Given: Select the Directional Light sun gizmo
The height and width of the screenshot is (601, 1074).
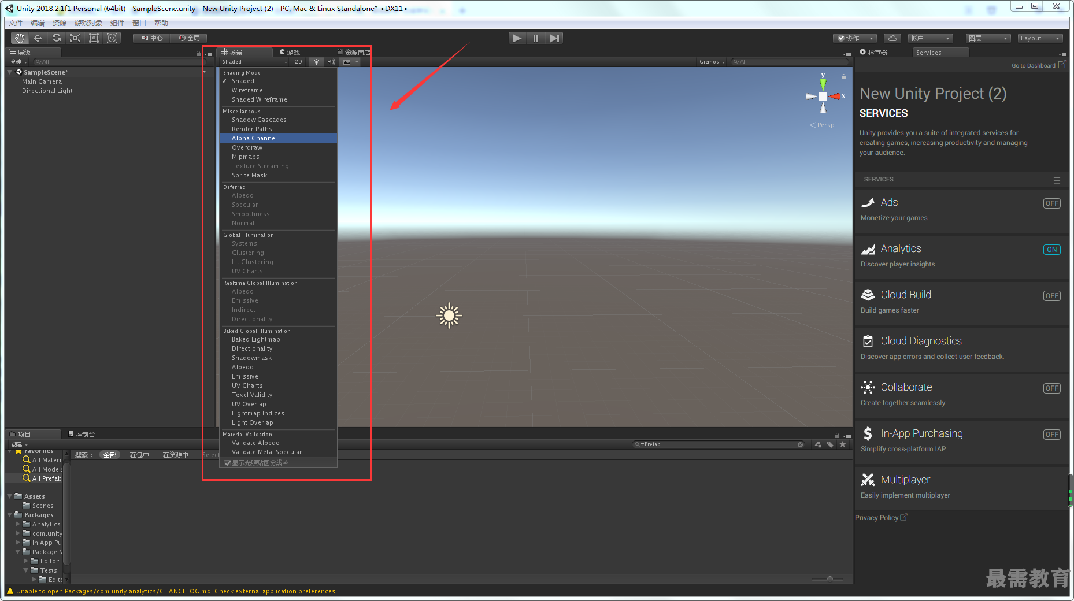Looking at the screenshot, I should pos(449,316).
